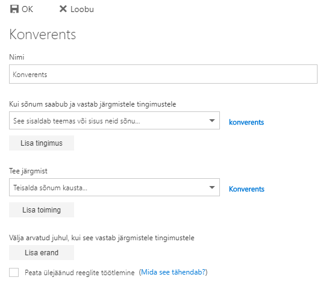This screenshot has height=292, width=332.
Task: Add an exception with Lisa erand
Action: click(42, 253)
